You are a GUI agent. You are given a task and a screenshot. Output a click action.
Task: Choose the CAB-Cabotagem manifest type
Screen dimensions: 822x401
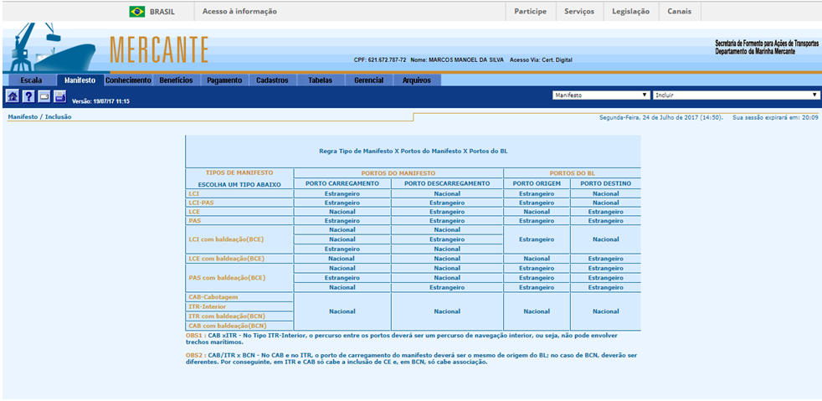215,296
